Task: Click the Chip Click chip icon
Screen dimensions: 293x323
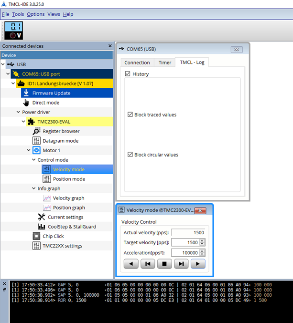Action: click(36, 236)
